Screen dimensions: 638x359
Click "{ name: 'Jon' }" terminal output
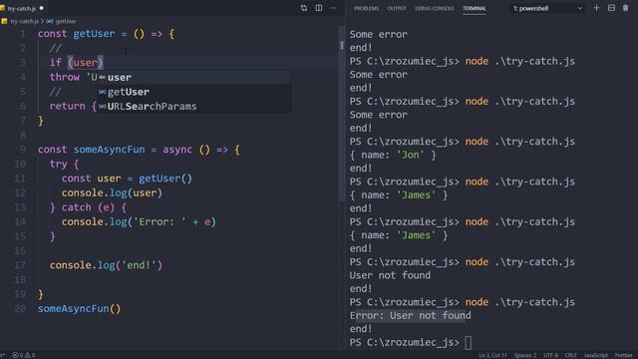point(393,155)
